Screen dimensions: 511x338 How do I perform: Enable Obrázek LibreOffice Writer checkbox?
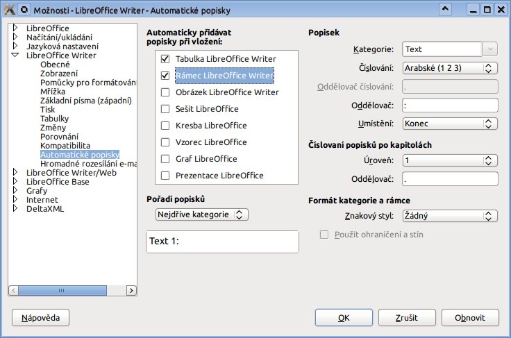pos(165,92)
